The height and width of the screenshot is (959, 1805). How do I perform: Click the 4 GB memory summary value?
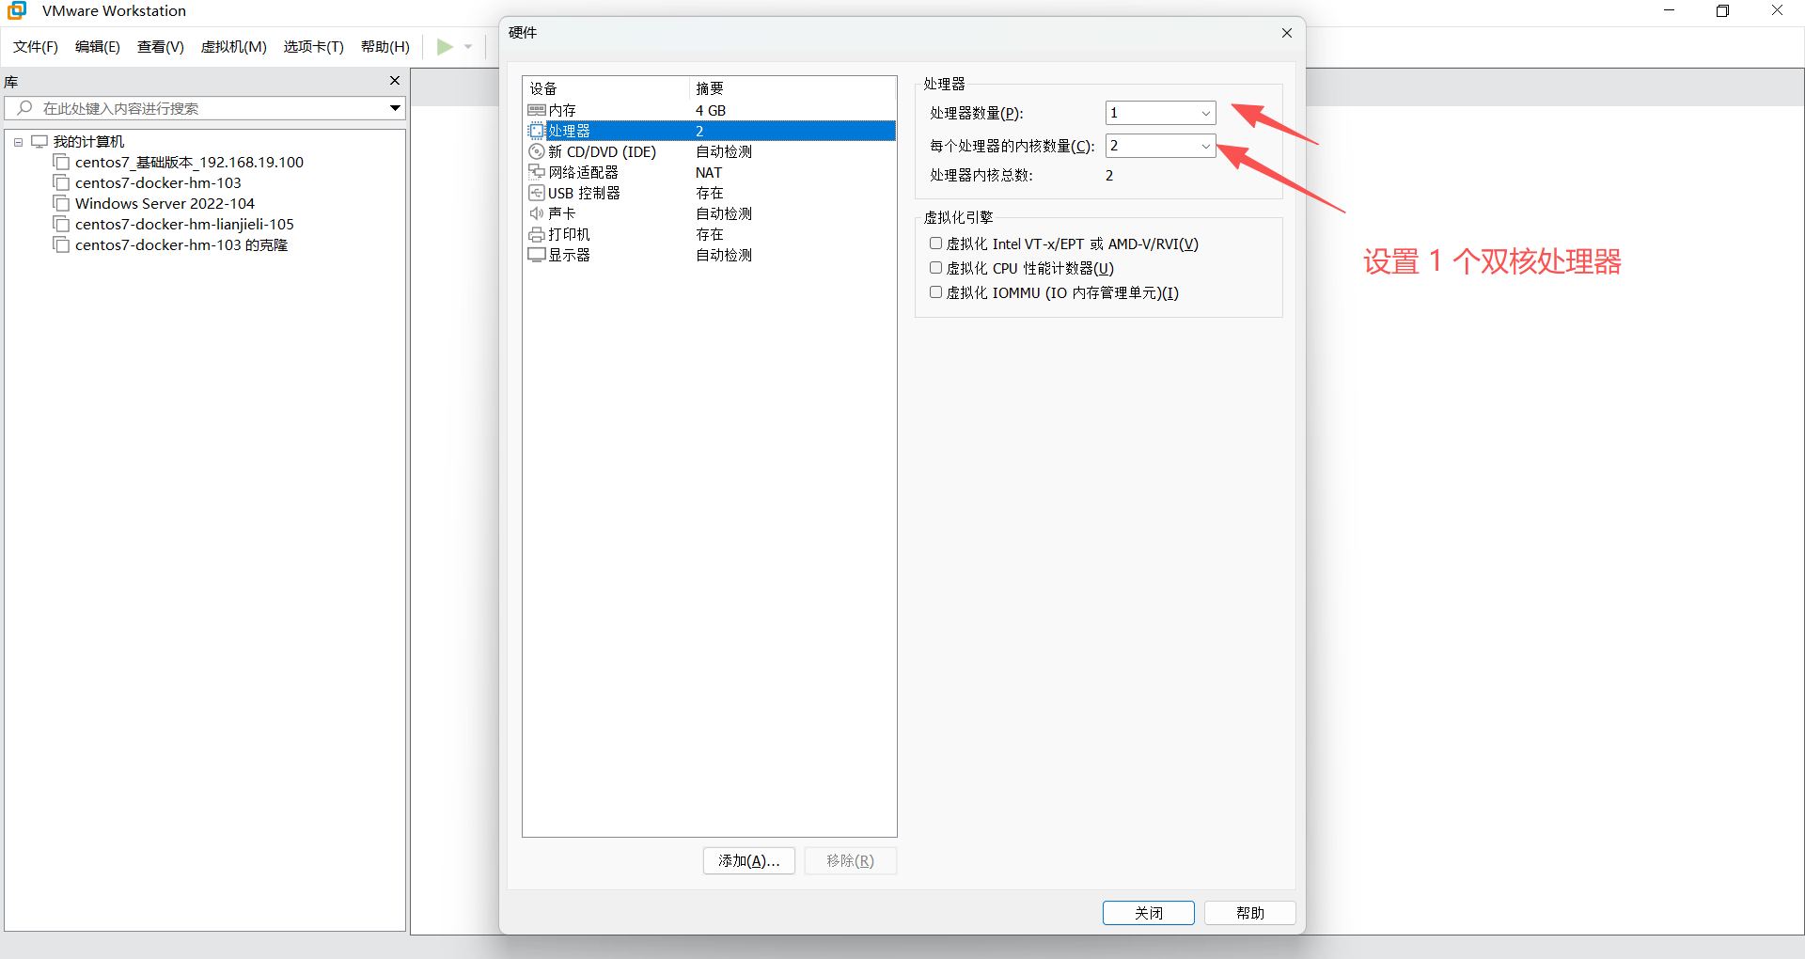point(711,110)
